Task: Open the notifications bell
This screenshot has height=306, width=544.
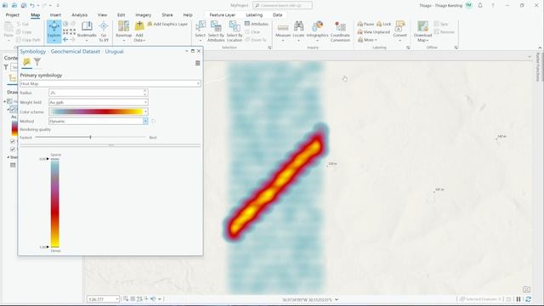Action: 480,5
